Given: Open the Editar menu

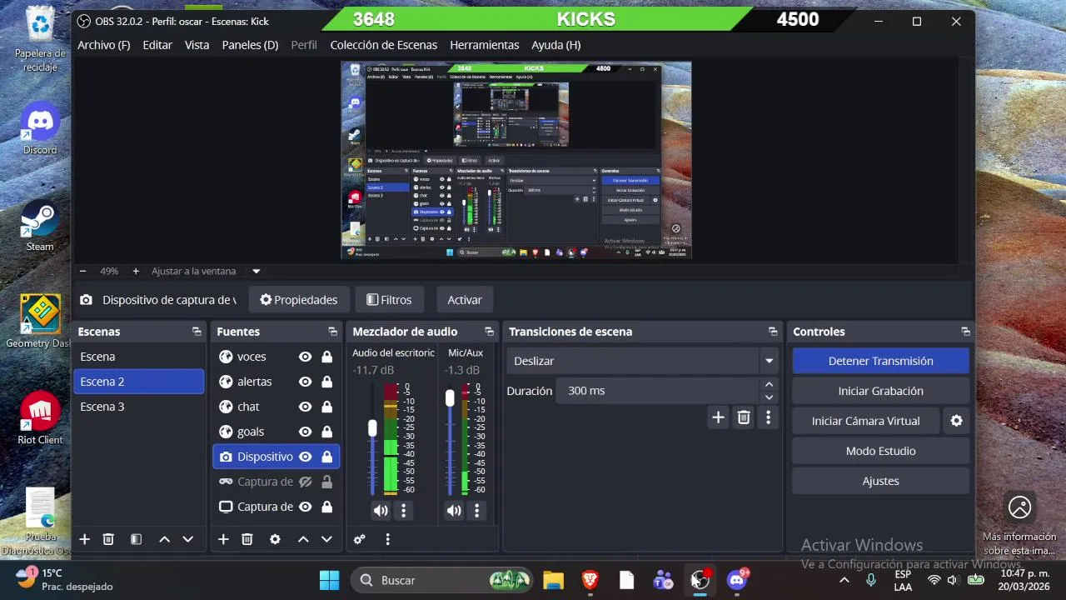Looking at the screenshot, I should 157,45.
